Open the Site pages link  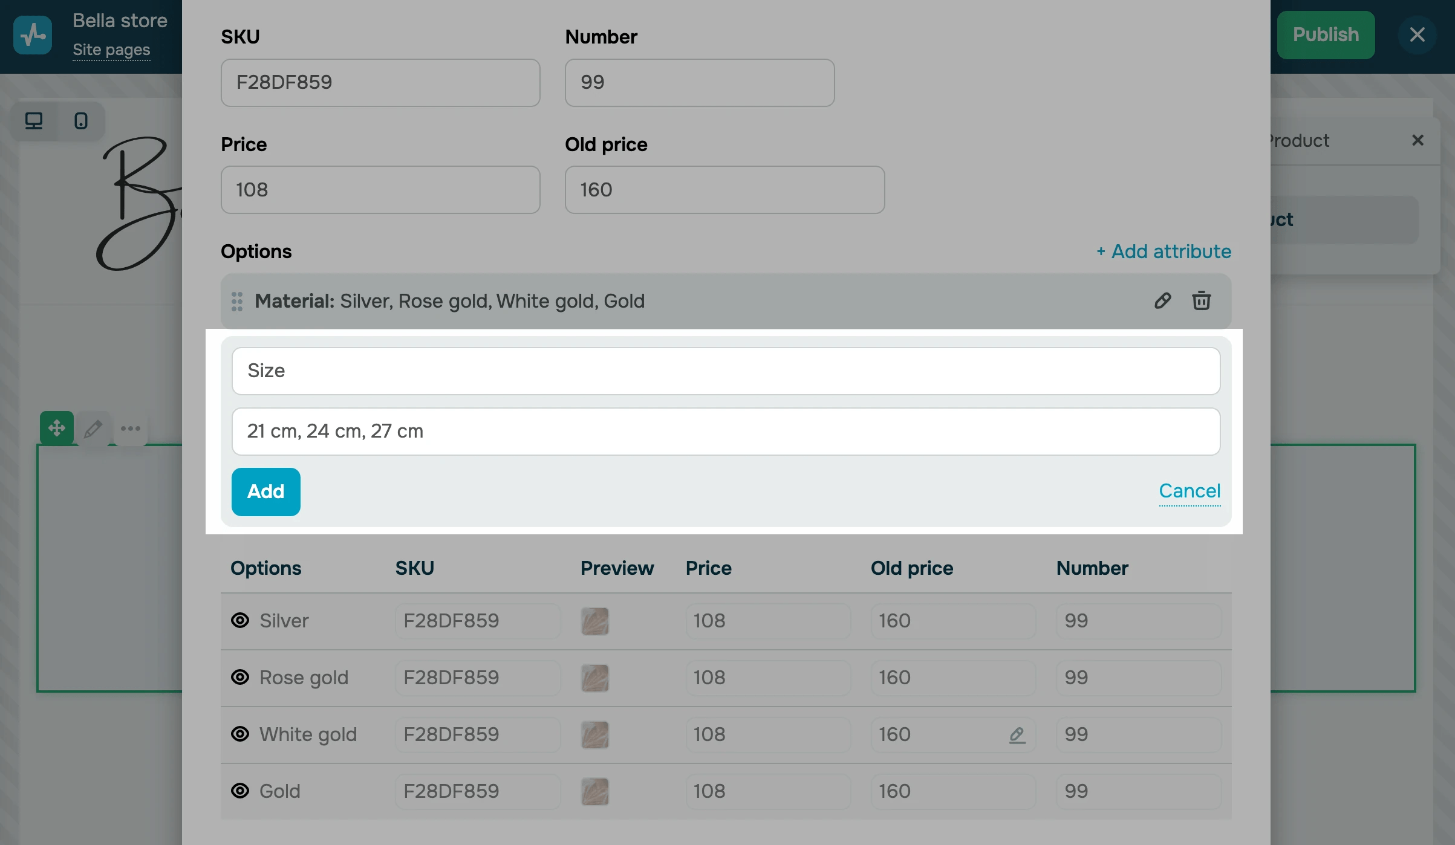111,50
